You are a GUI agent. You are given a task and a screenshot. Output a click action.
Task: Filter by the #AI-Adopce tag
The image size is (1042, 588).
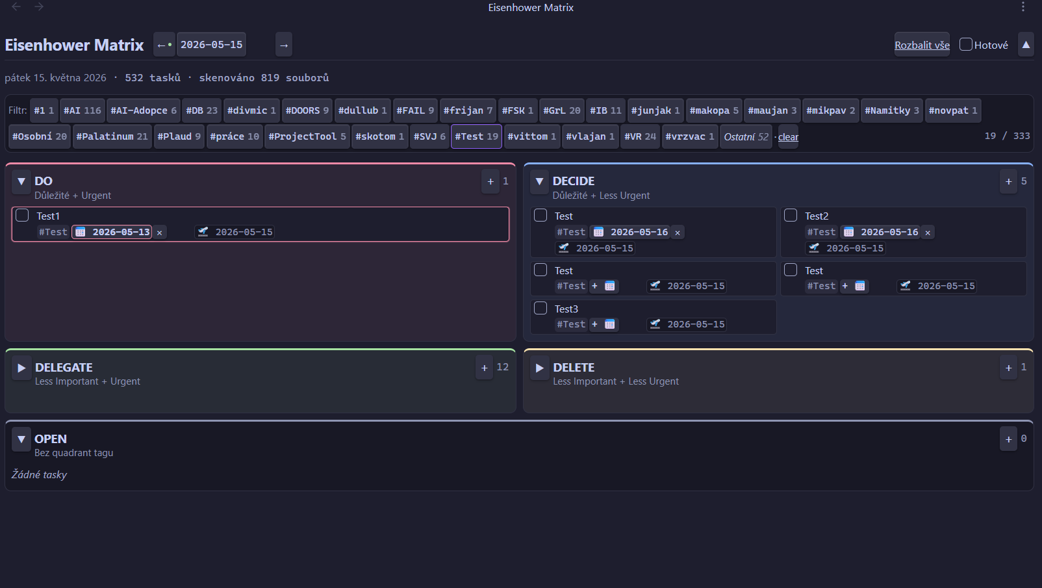(x=144, y=110)
